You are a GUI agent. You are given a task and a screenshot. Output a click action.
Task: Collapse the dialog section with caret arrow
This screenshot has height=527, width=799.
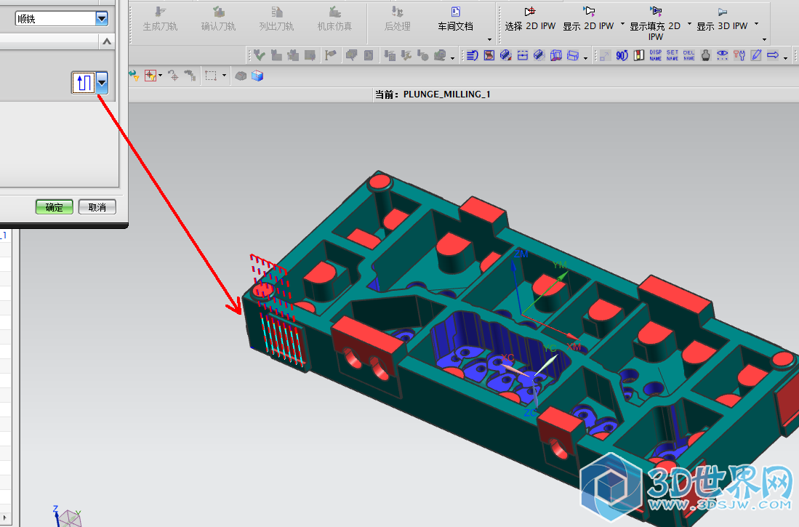pyautogui.click(x=106, y=43)
